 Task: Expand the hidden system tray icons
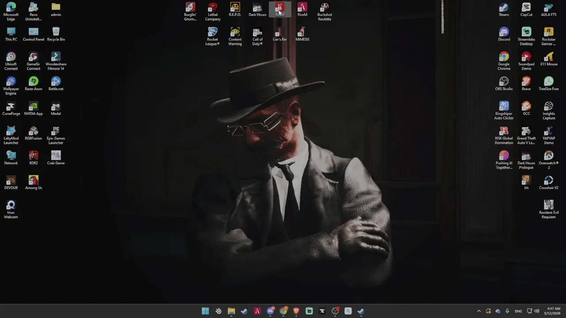click(x=479, y=311)
